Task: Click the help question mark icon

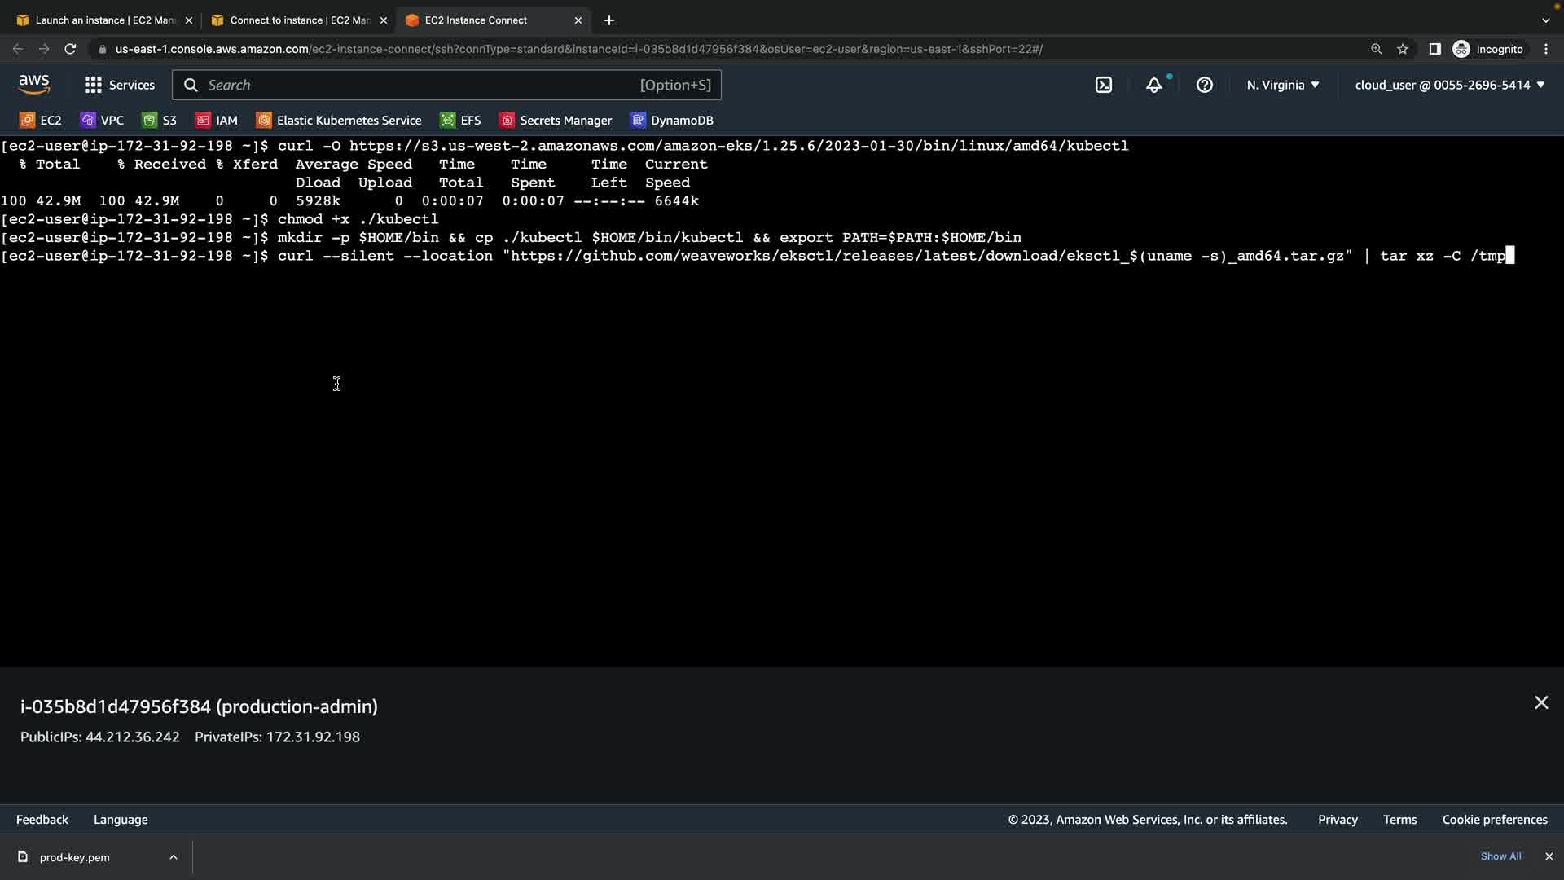Action: [x=1204, y=85]
